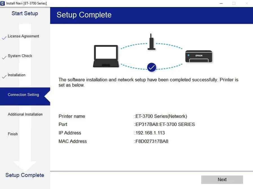Click the EP317BA8:ET-3700 SERIES port value
The height and width of the screenshot is (189, 253).
point(165,124)
